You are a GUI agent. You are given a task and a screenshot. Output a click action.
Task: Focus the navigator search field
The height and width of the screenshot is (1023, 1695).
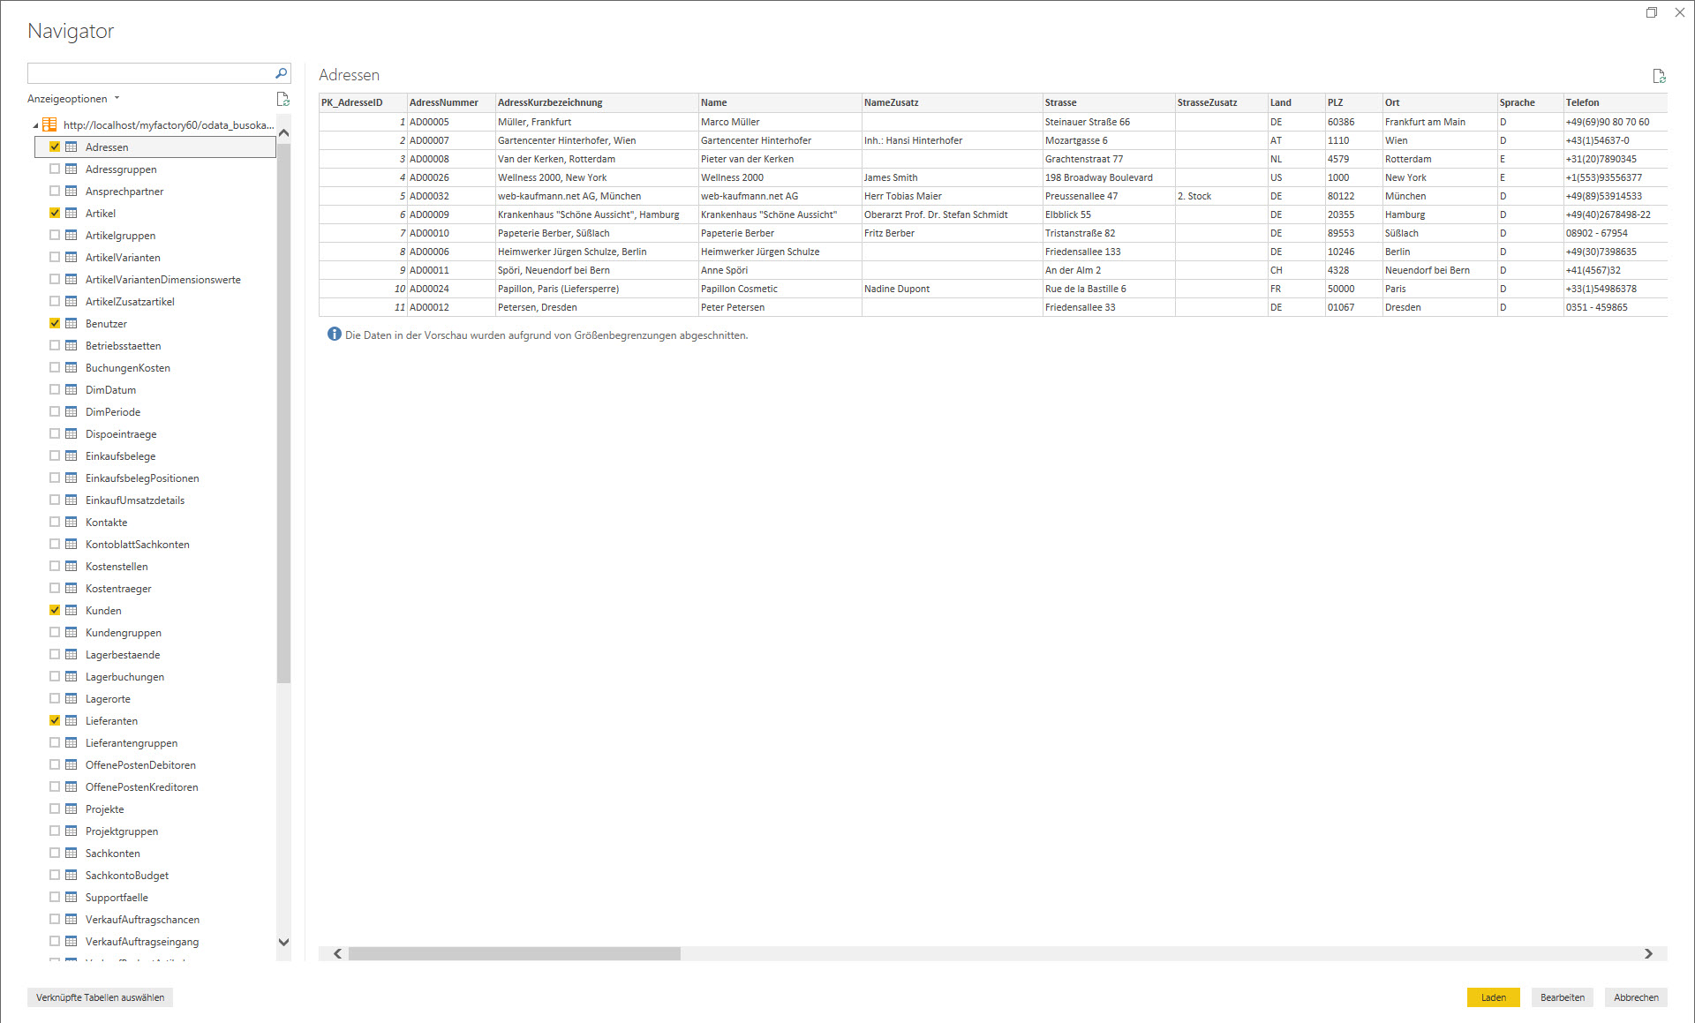[x=150, y=73]
